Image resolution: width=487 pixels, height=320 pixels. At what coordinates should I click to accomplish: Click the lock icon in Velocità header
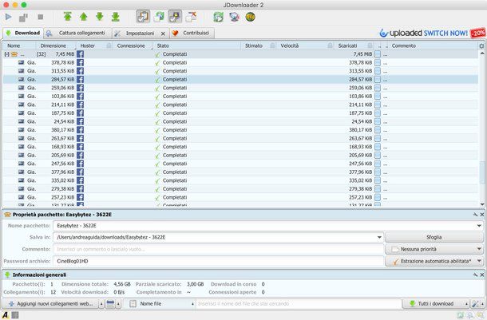point(331,45)
